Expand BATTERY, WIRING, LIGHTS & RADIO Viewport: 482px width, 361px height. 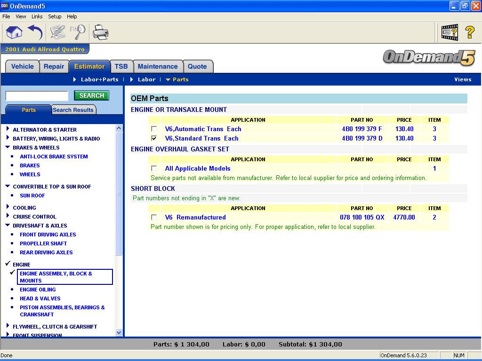(8, 138)
